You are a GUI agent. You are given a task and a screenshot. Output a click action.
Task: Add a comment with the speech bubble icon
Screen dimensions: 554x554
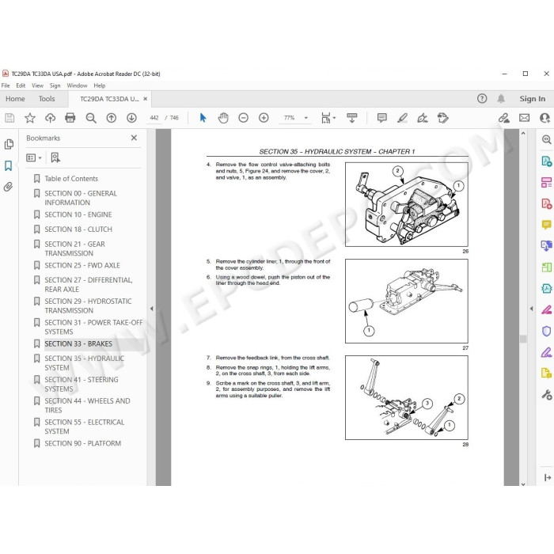[381, 118]
